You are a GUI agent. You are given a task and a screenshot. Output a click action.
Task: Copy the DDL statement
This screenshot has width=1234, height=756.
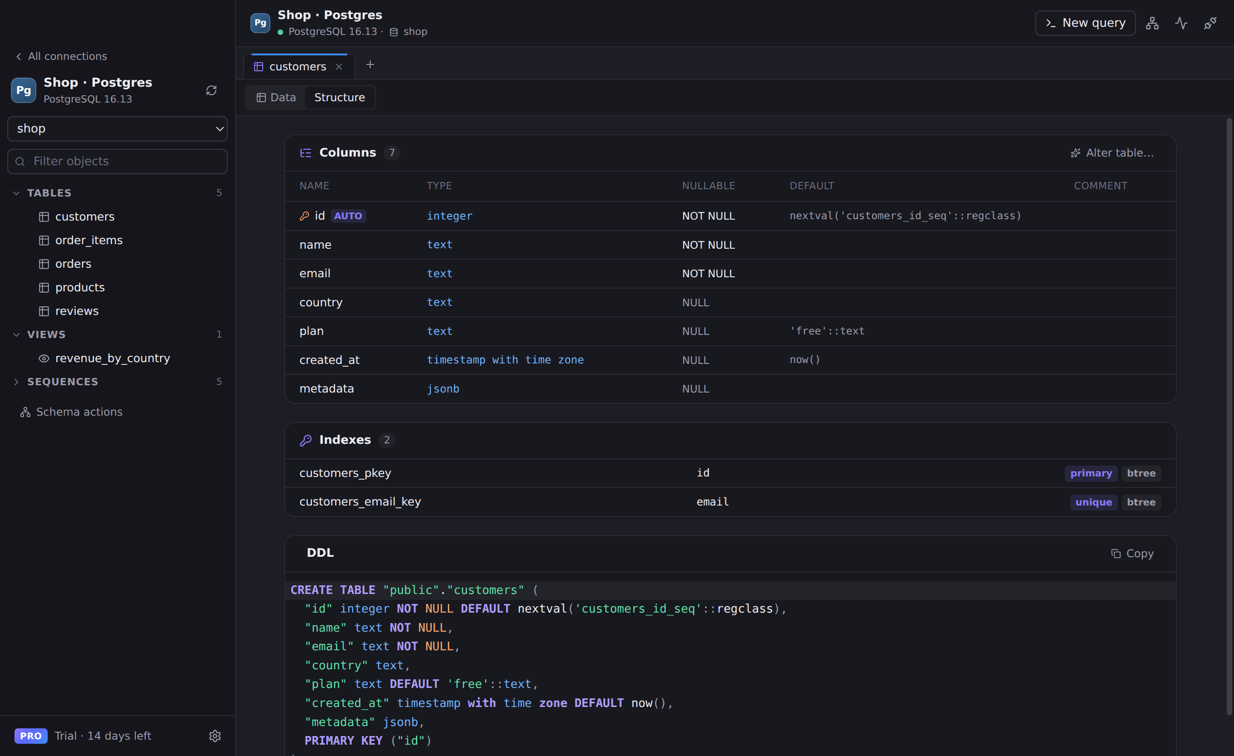[1132, 553]
